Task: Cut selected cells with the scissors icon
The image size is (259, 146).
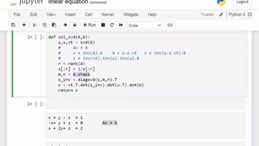Action: point(35,25)
